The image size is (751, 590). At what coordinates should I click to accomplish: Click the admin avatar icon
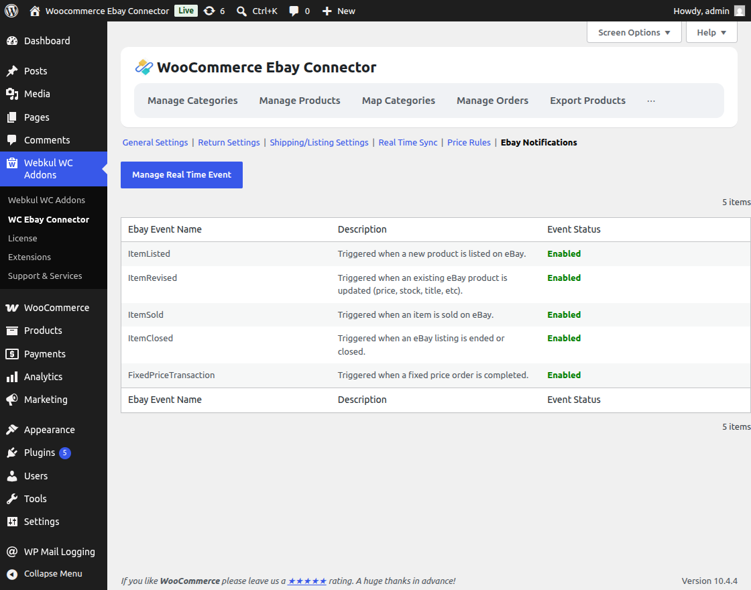click(x=740, y=11)
